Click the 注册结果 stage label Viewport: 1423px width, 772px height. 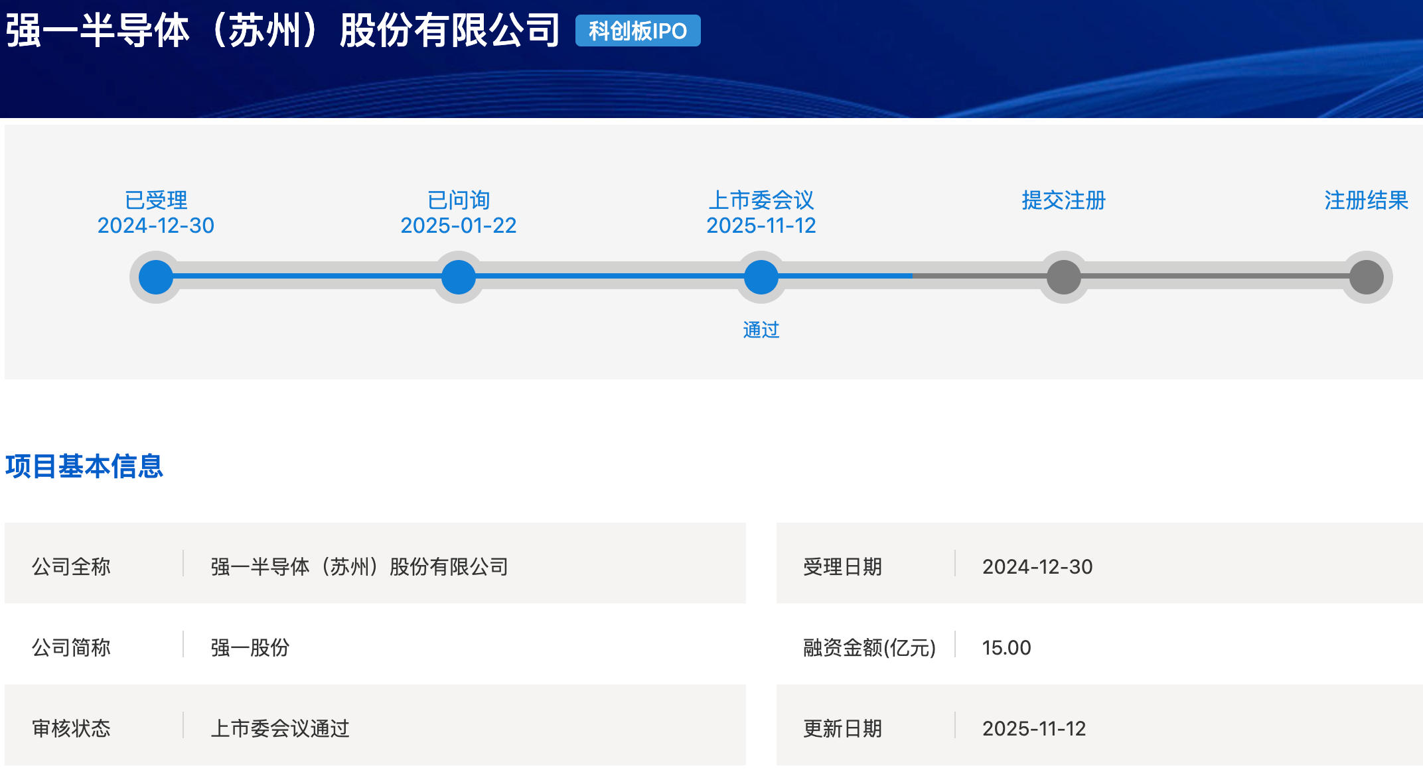1366,200
